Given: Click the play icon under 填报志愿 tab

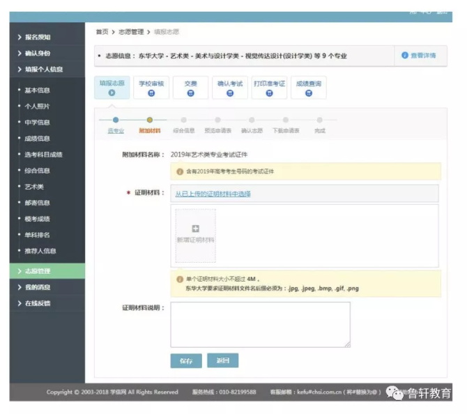Looking at the screenshot, I should click(112, 93).
